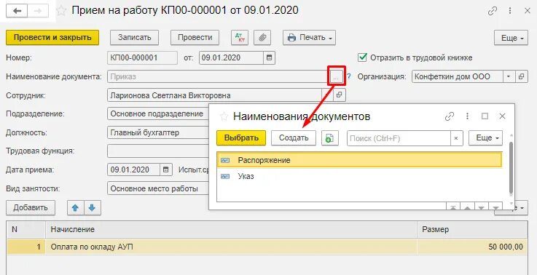
Task: Click the Выбрать button in dialog
Action: point(241,138)
